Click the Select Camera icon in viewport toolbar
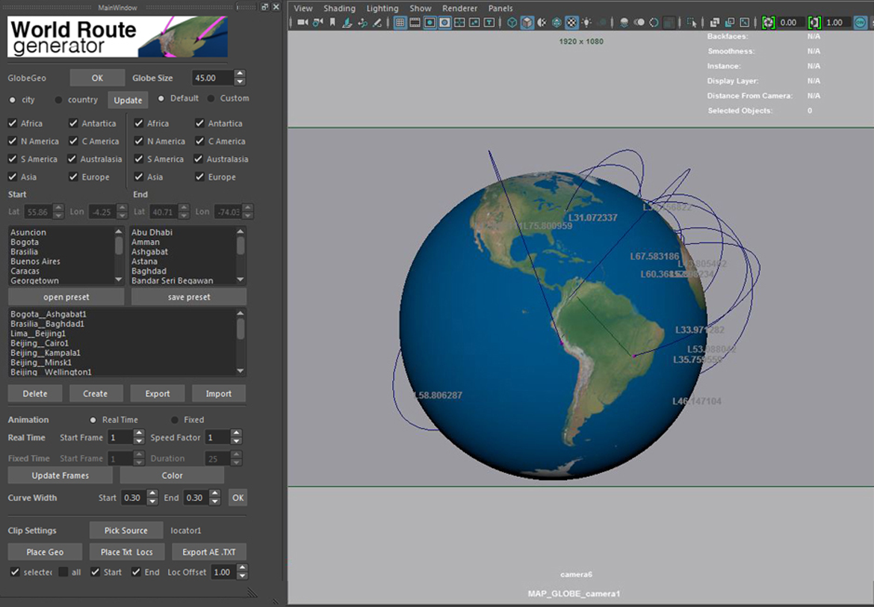This screenshot has width=874, height=607. pos(303,22)
